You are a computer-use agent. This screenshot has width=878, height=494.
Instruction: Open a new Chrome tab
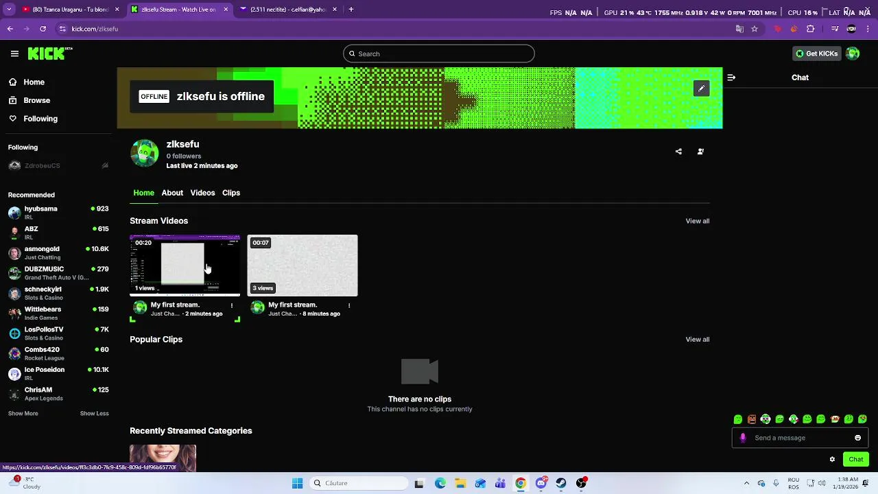pos(351,10)
